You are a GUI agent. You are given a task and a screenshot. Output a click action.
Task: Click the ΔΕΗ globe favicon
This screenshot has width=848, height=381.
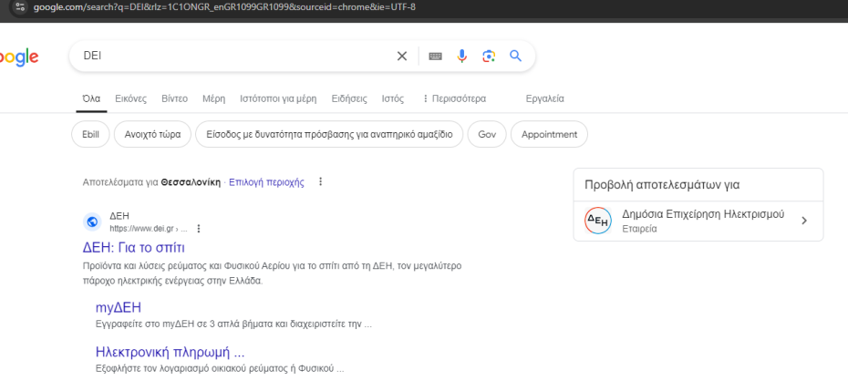pos(91,221)
